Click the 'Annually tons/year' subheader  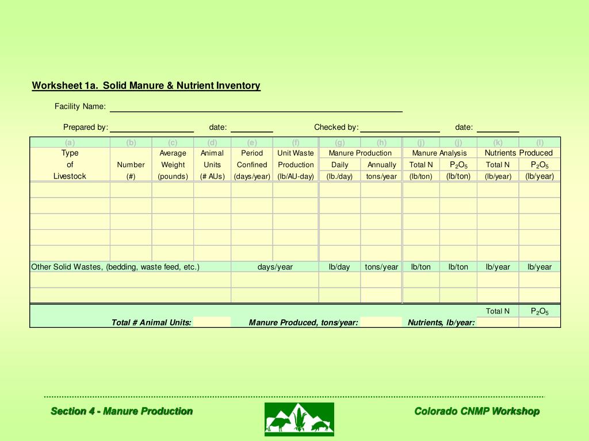(382, 171)
